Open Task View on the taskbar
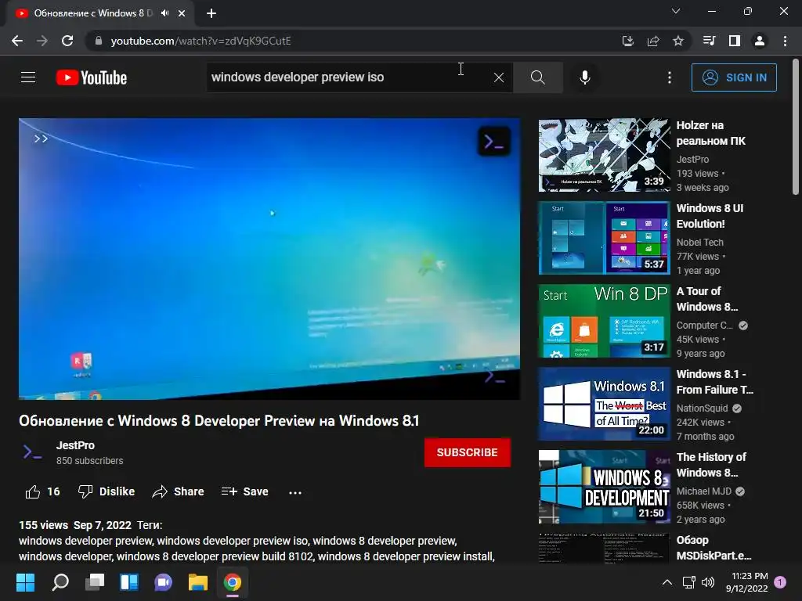Screen dimensions: 802x601 click(95, 582)
